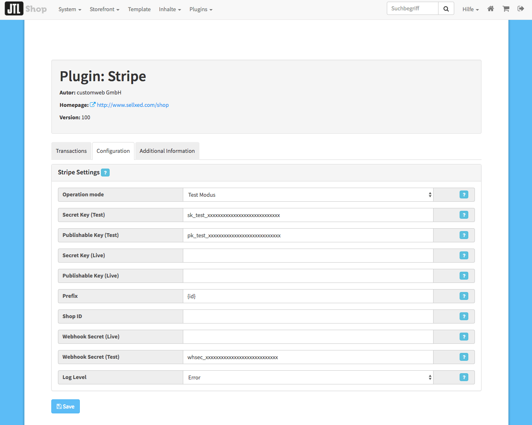Open the sellxed.com homepage link
This screenshot has width=532, height=425.
coord(132,105)
